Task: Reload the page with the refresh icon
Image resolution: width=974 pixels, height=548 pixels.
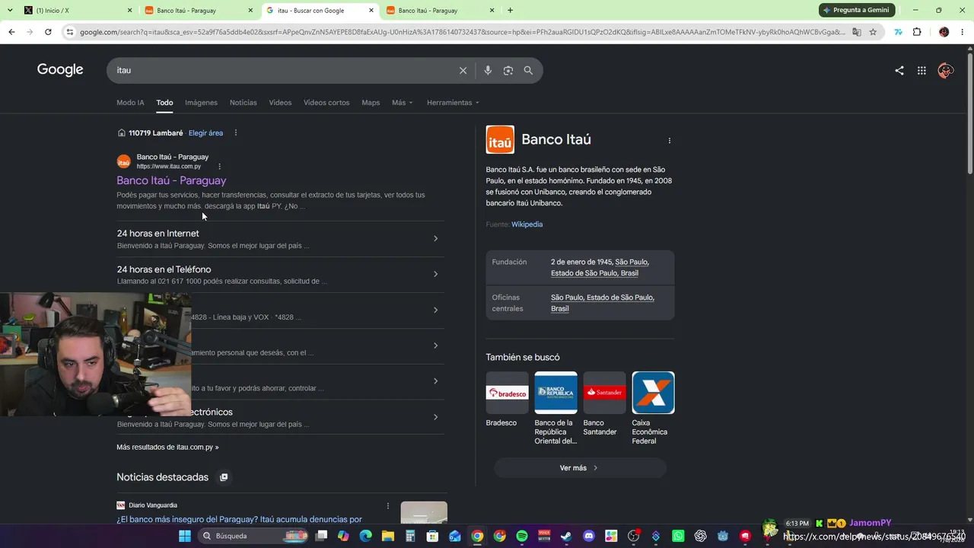Action: [48, 32]
